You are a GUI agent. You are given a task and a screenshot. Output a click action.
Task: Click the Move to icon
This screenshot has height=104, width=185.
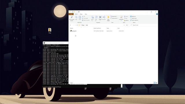pos(92,18)
